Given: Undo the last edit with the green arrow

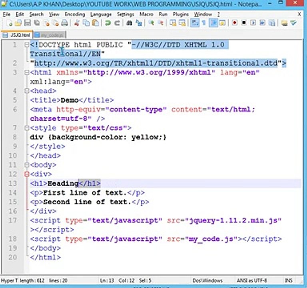Looking at the screenshot, I should pyautogui.click(x=108, y=23).
